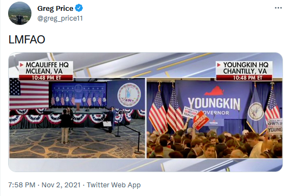Click the left 10:48 PM ET banner

(46, 78)
